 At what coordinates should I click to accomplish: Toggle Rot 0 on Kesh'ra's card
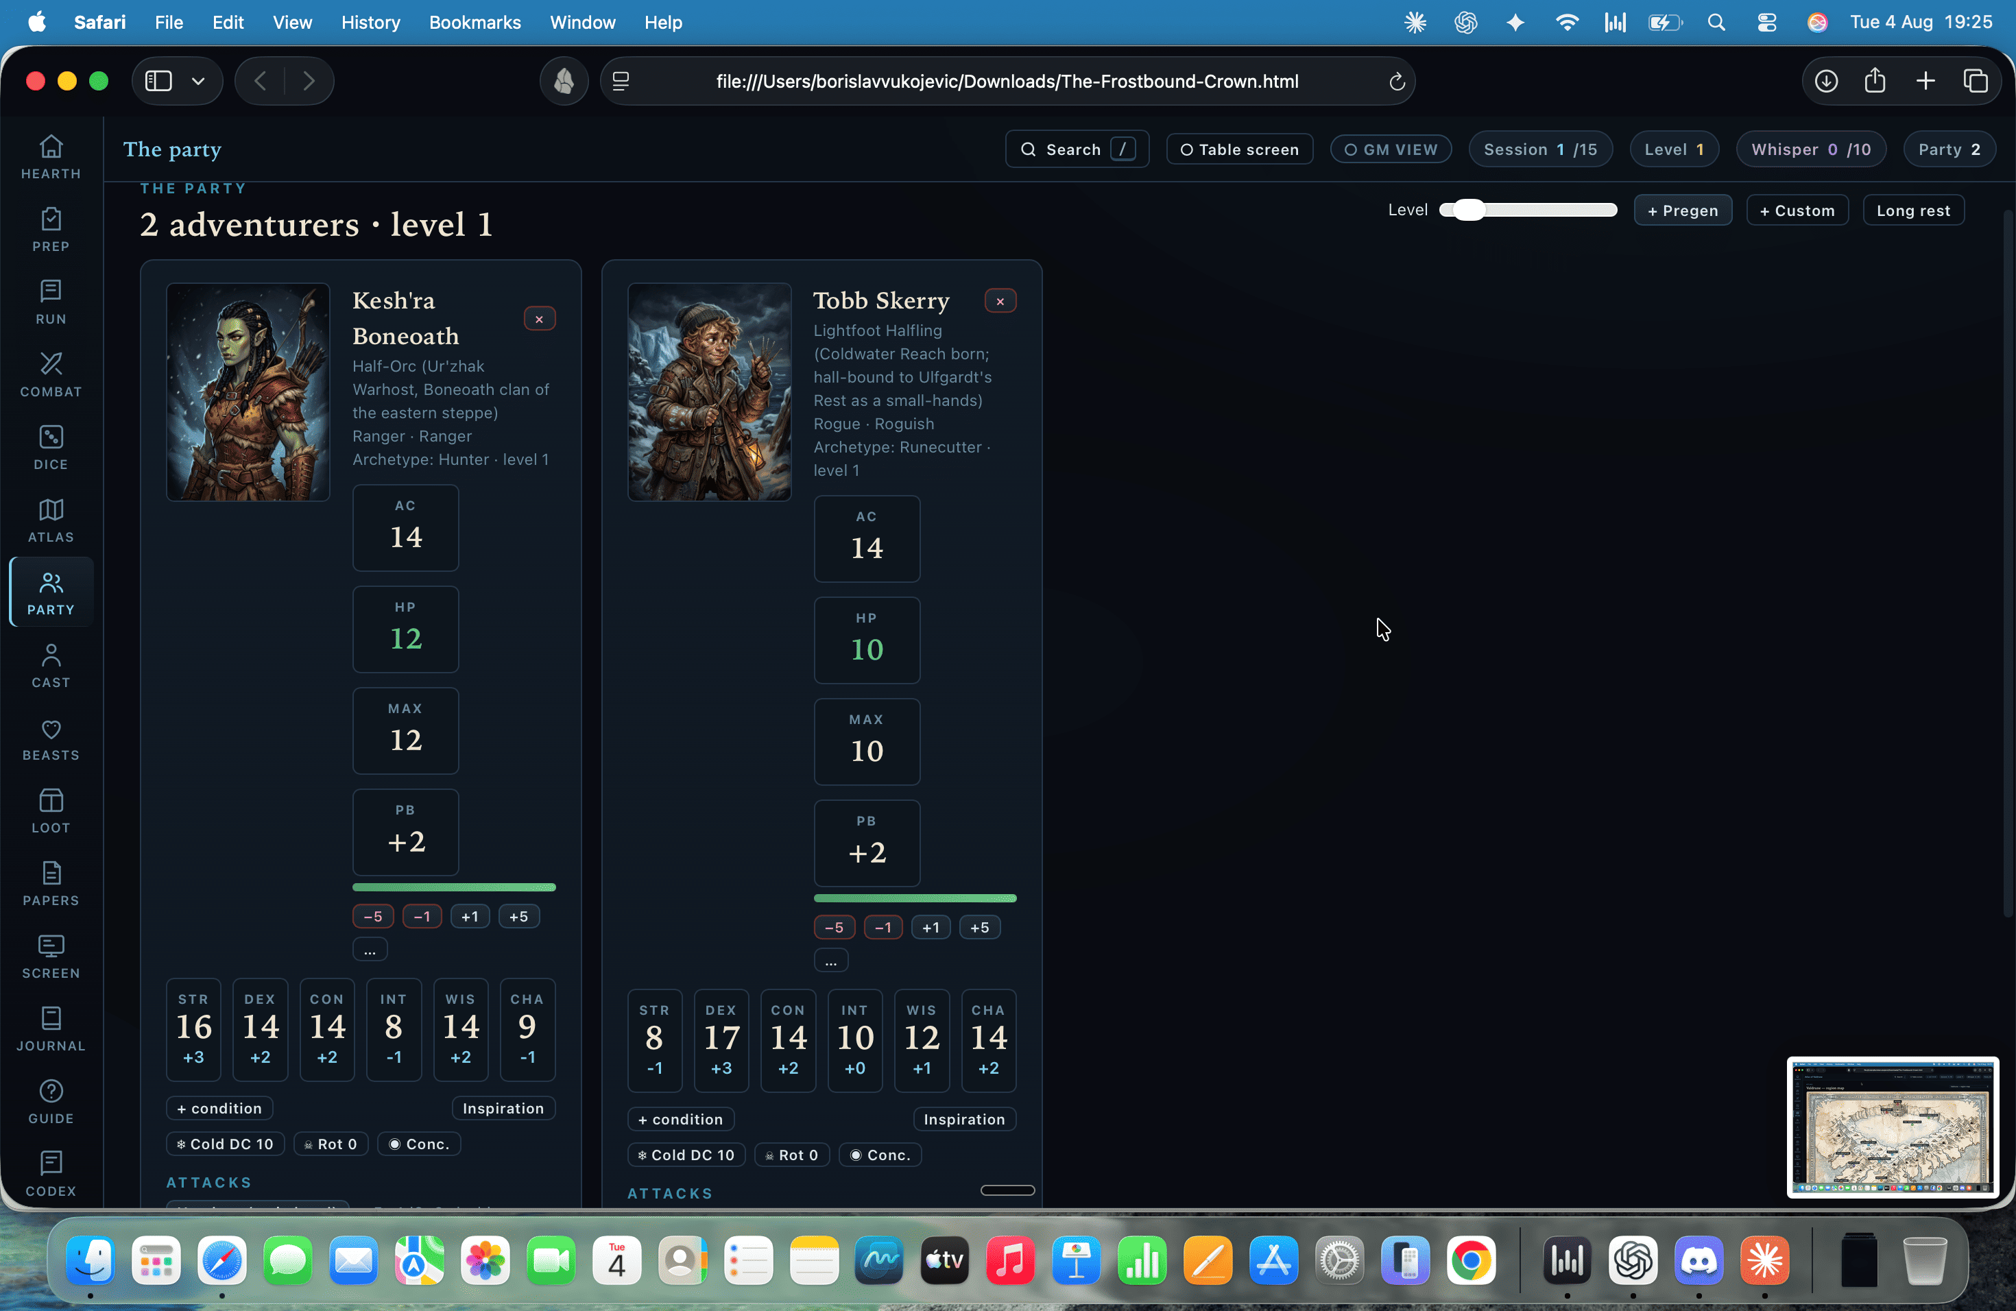click(331, 1144)
